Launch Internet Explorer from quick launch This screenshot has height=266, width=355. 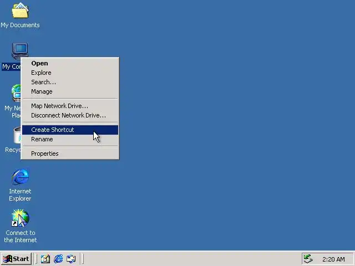click(58, 259)
